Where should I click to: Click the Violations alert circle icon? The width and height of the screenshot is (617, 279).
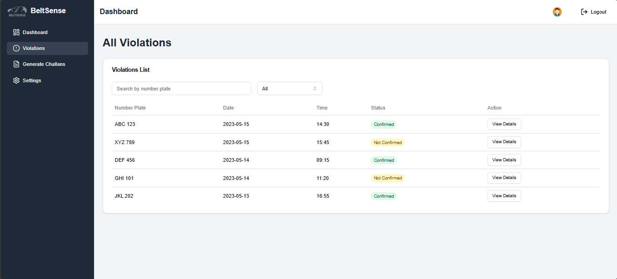[16, 48]
